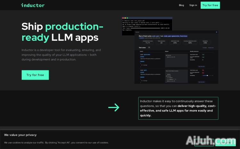Screen dimensions: 240x149
Task: Click the first View execution button in the preview
Action: pyautogui.click(x=201, y=66)
